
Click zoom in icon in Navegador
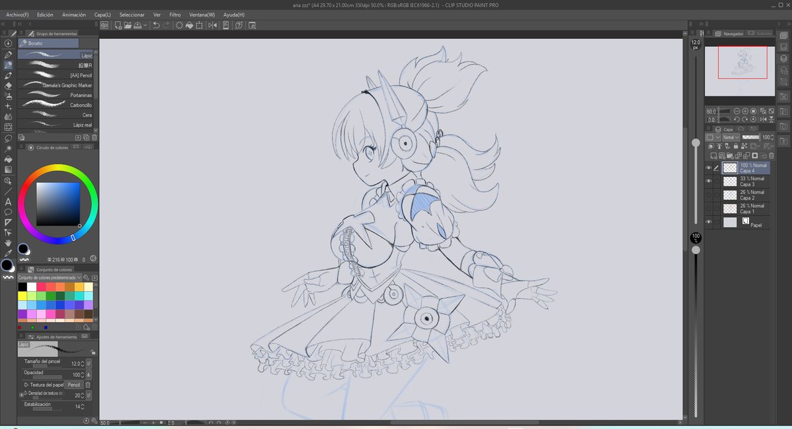click(x=745, y=111)
